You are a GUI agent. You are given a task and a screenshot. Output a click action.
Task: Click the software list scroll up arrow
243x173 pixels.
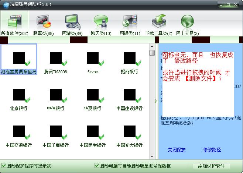pos(152,46)
